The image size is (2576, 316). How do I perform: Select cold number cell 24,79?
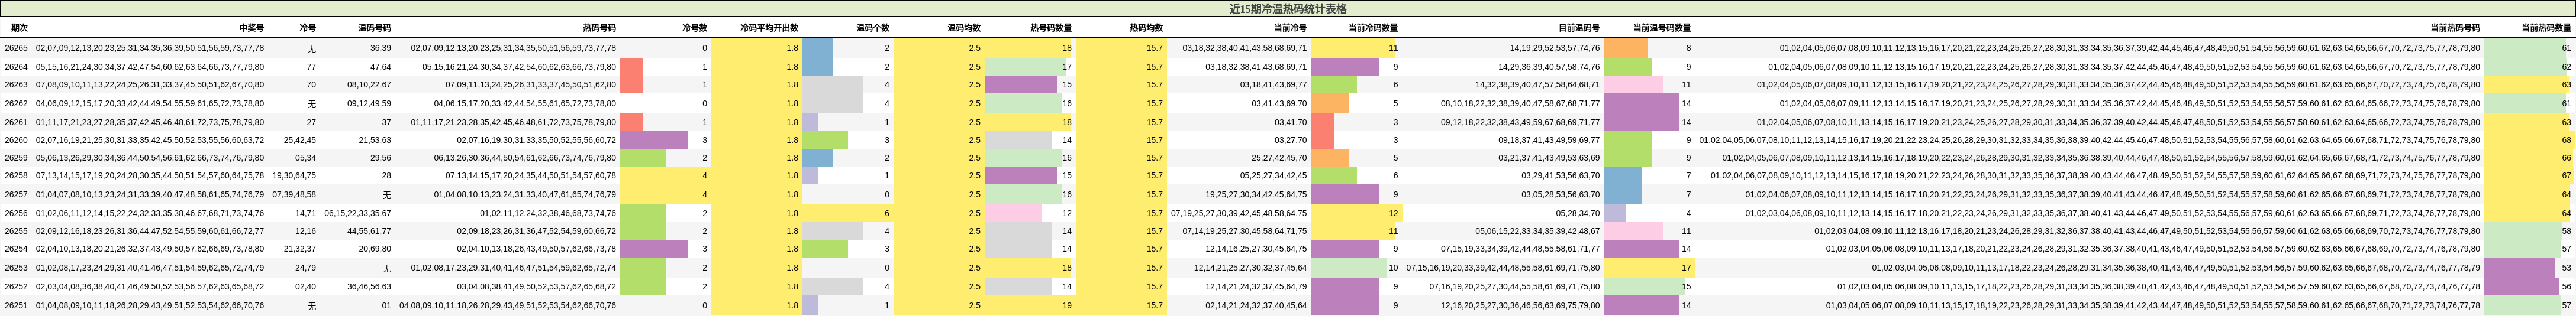[306, 267]
